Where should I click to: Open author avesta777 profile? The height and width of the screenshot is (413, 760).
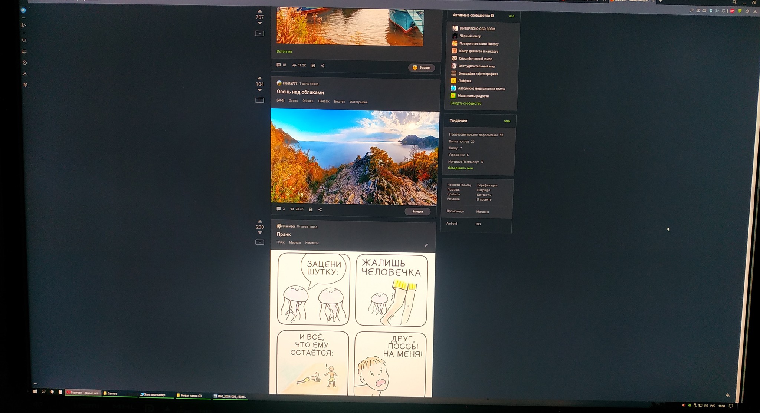click(290, 83)
